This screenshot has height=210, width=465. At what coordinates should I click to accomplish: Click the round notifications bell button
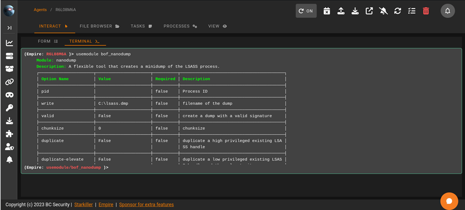click(447, 11)
